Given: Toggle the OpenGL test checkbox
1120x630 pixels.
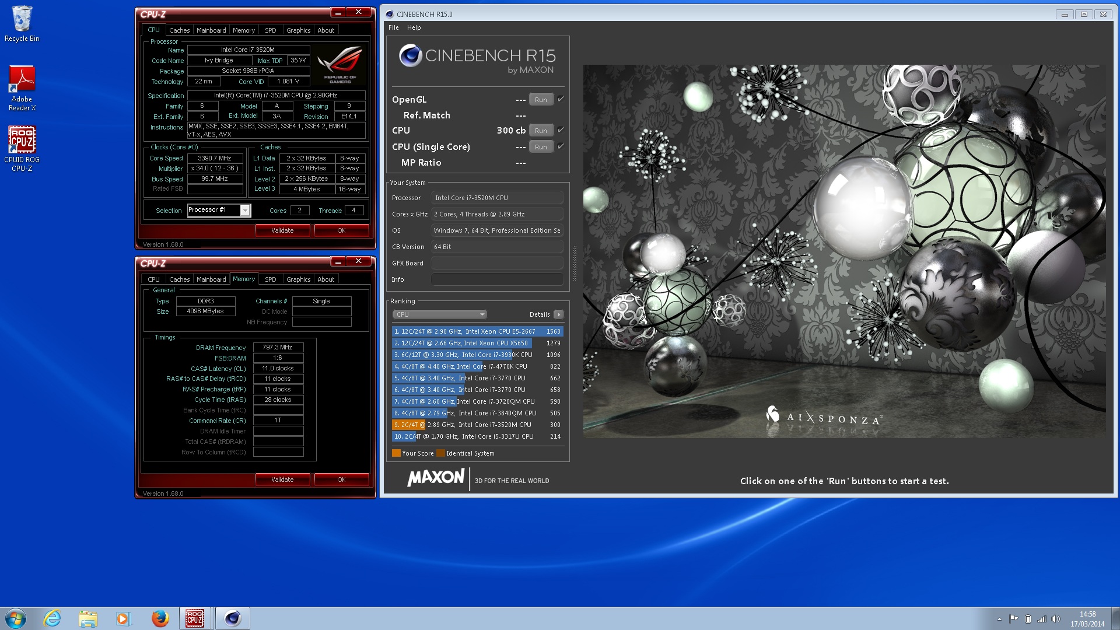Looking at the screenshot, I should pyautogui.click(x=561, y=99).
